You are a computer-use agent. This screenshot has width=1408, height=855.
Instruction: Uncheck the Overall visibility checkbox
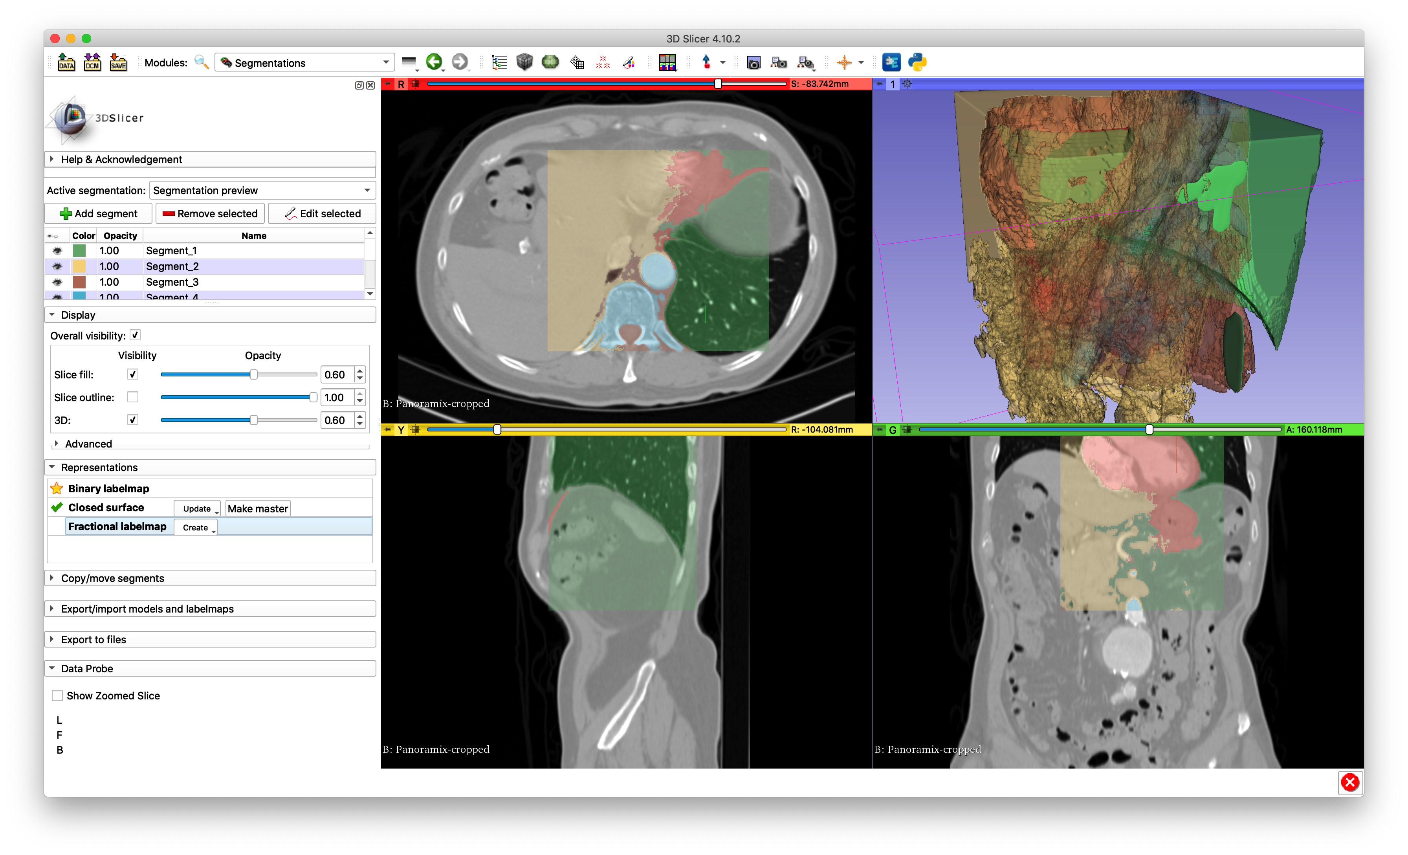(136, 336)
